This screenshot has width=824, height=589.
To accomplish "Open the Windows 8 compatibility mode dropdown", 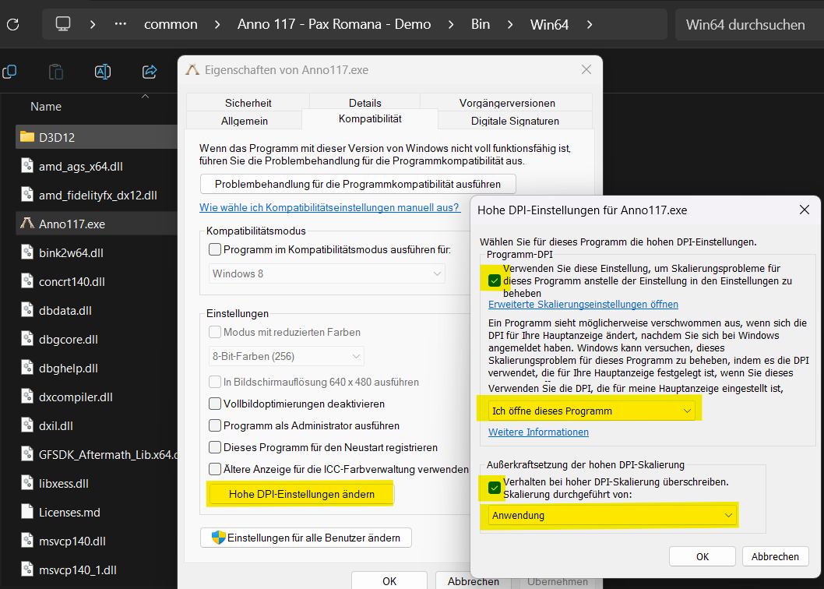I will (x=327, y=273).
